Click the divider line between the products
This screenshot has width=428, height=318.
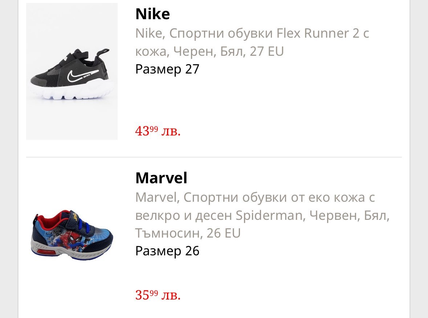pyautogui.click(x=214, y=157)
